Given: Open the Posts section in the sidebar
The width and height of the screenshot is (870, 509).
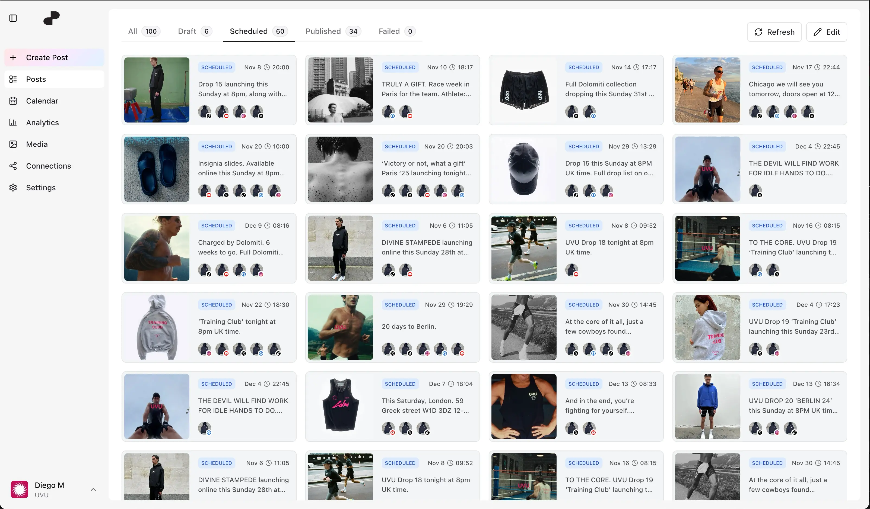Looking at the screenshot, I should tap(36, 79).
